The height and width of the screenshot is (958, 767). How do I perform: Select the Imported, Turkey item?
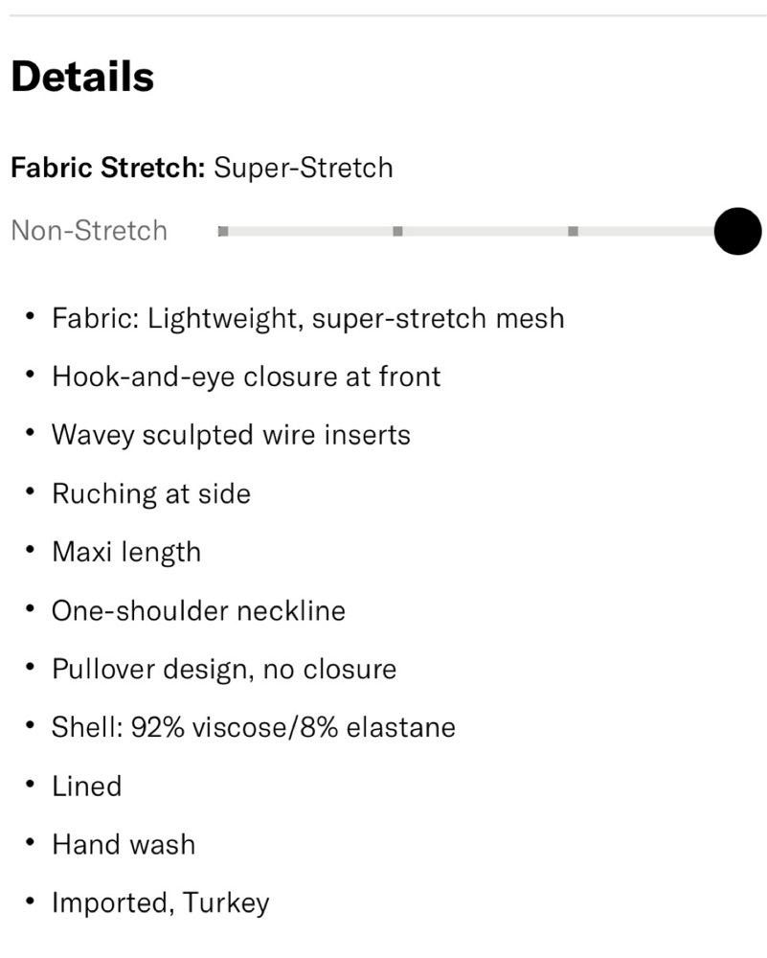(160, 903)
